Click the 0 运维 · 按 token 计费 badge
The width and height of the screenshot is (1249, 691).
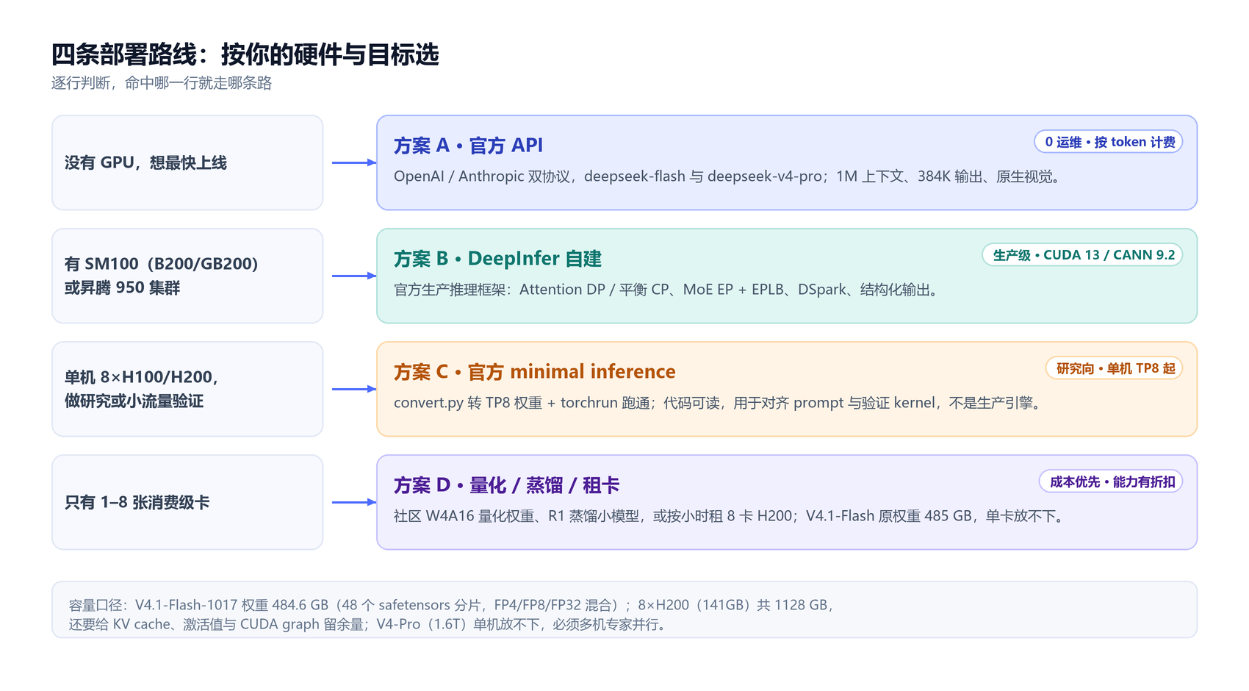[1108, 142]
